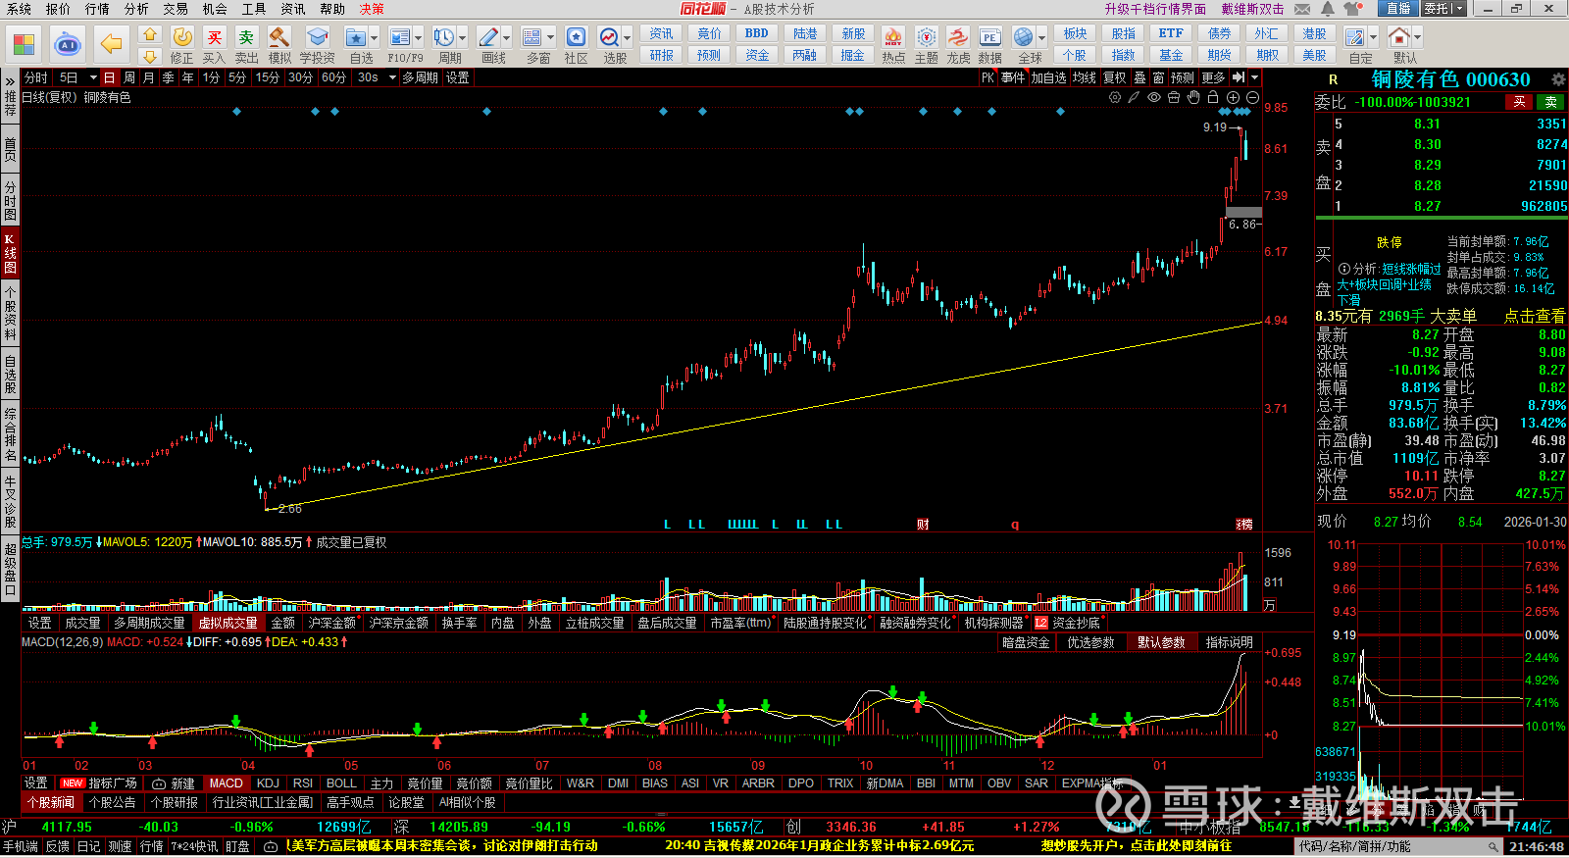The width and height of the screenshot is (1569, 858).
Task: Open the 分析 menu
Action: pos(136,9)
